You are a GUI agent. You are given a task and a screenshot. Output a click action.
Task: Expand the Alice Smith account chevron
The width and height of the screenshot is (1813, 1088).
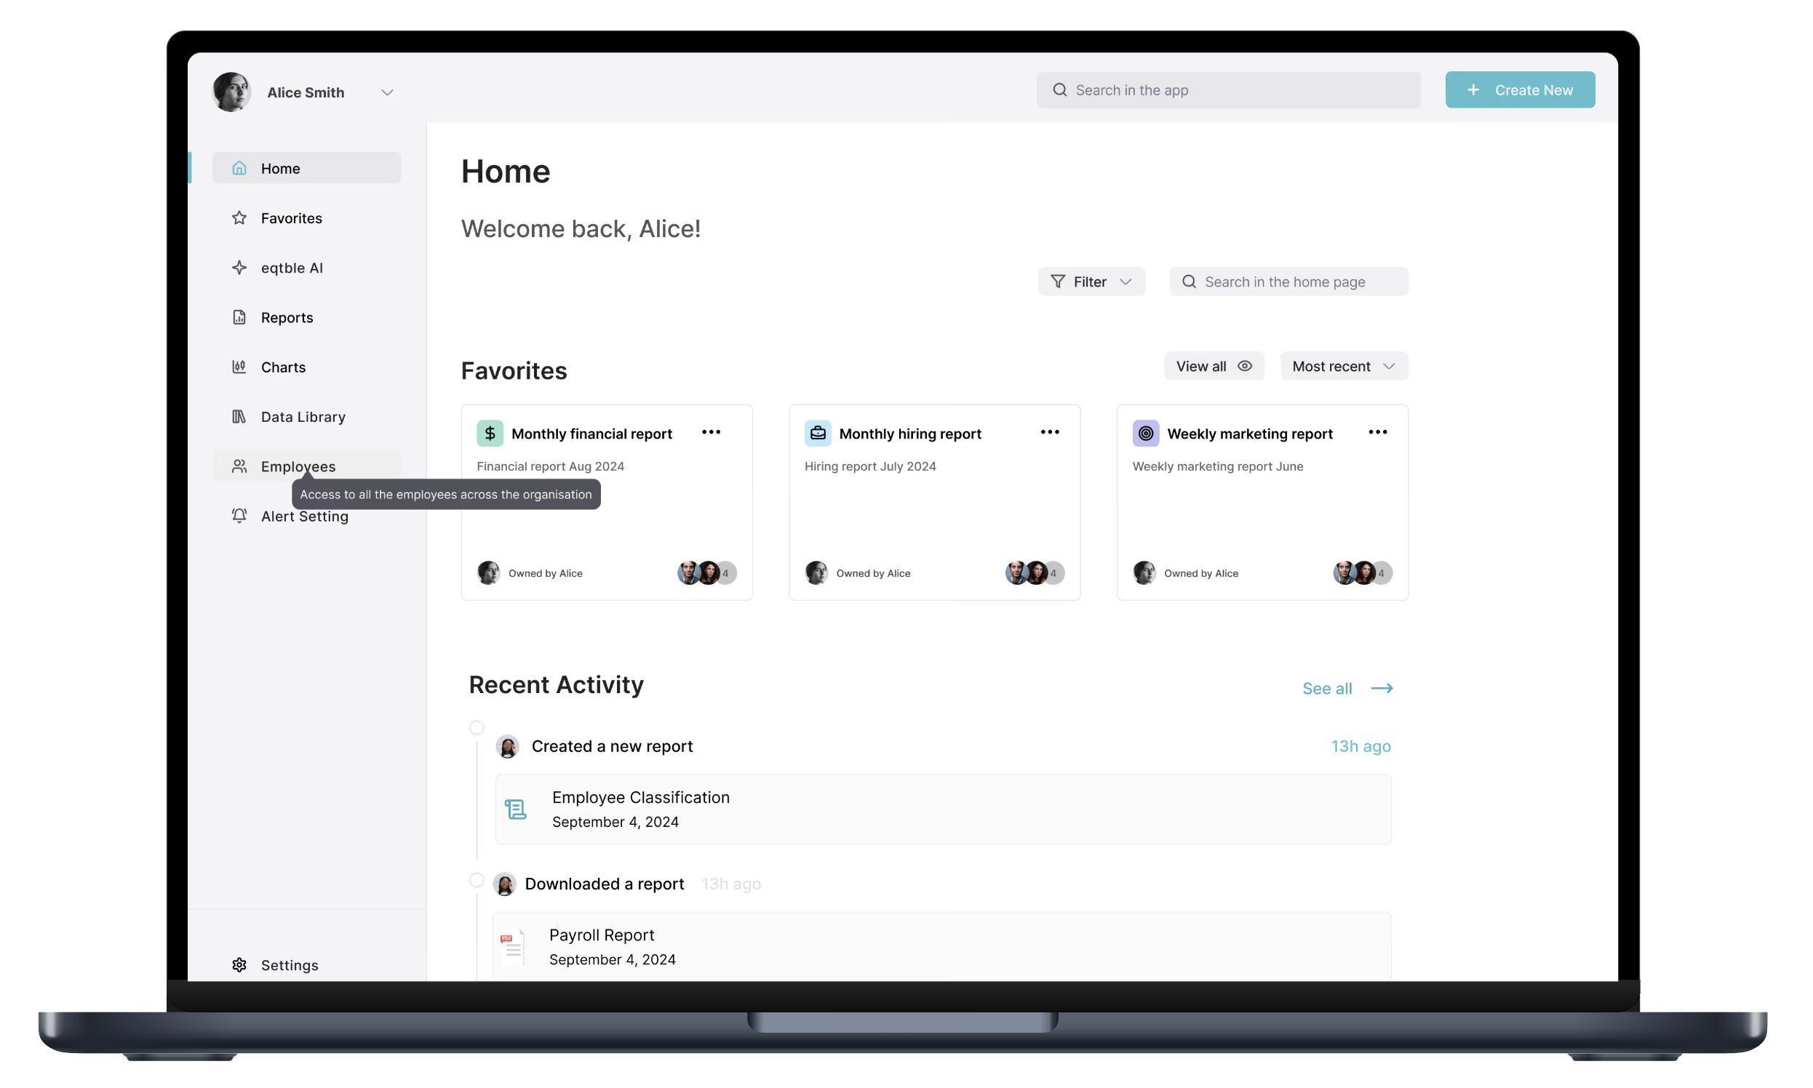click(386, 92)
